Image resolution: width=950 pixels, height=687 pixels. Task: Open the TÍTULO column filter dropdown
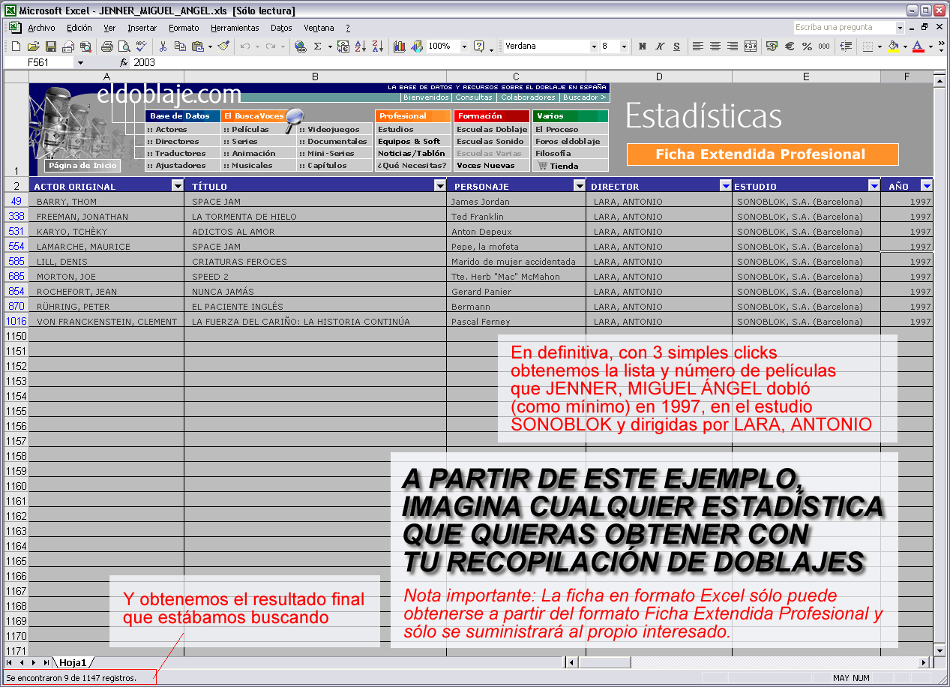tap(440, 186)
